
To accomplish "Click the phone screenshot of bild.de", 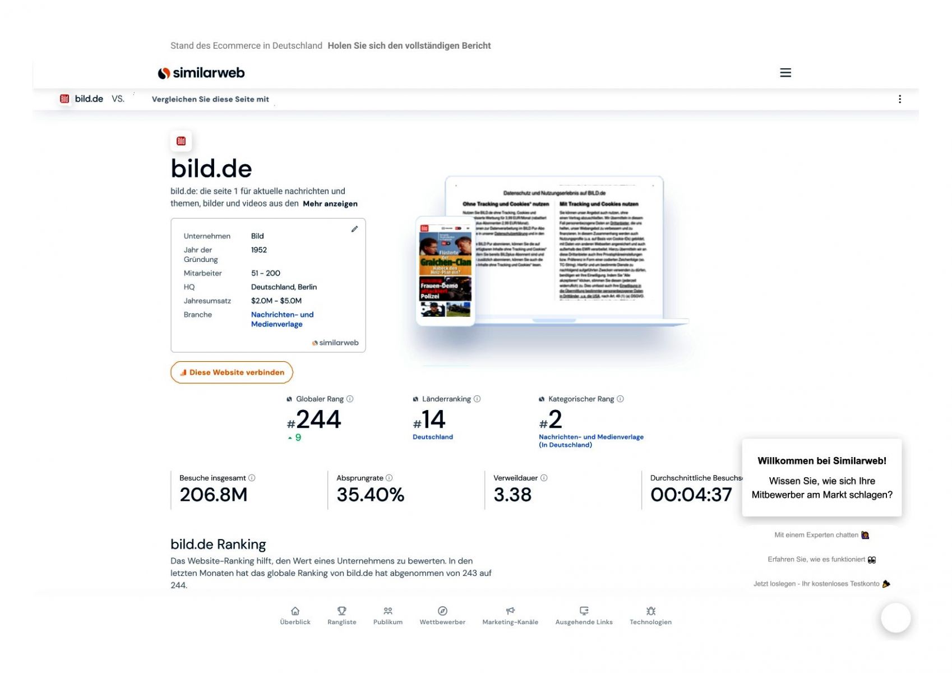I will [x=446, y=270].
